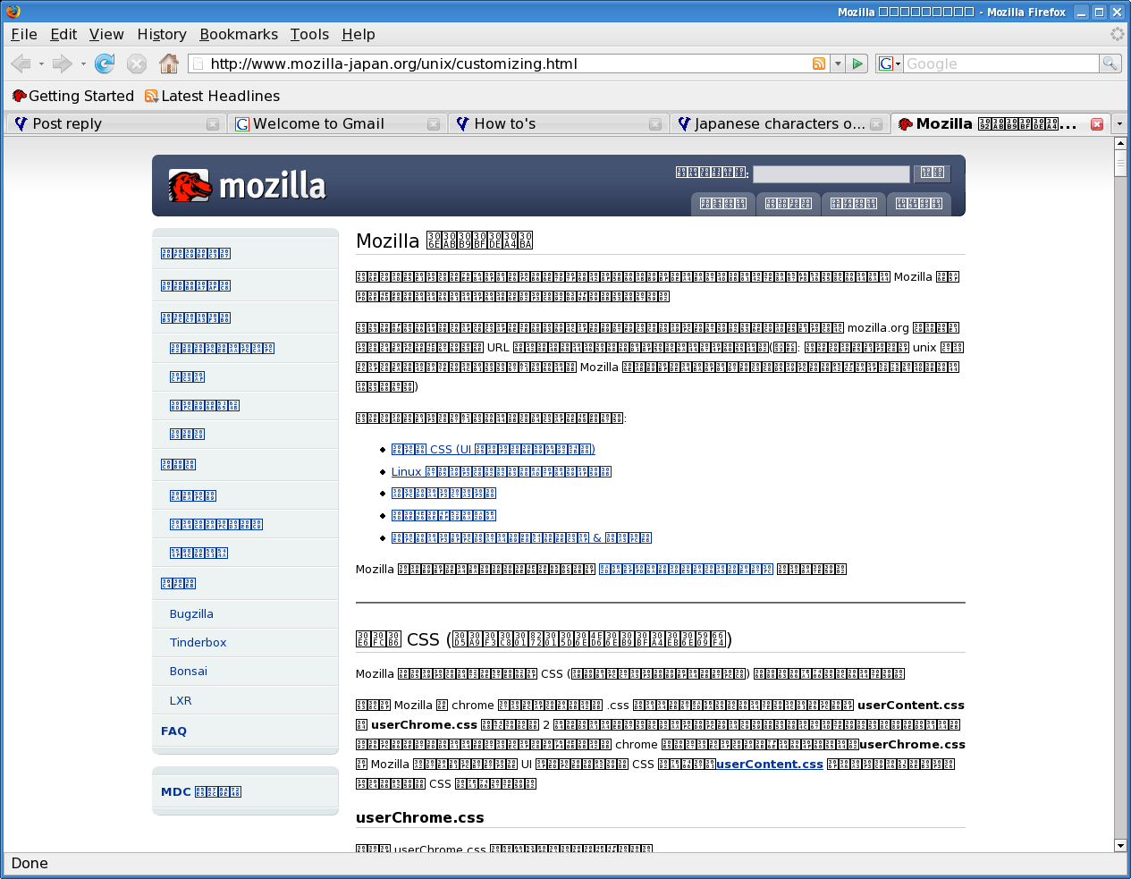Close the Japanese characters tab
This screenshot has width=1131, height=879.
point(876,124)
